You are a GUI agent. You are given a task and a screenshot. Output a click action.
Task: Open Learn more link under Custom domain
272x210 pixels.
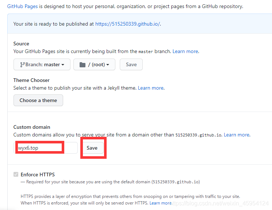pyautogui.click(x=236, y=135)
